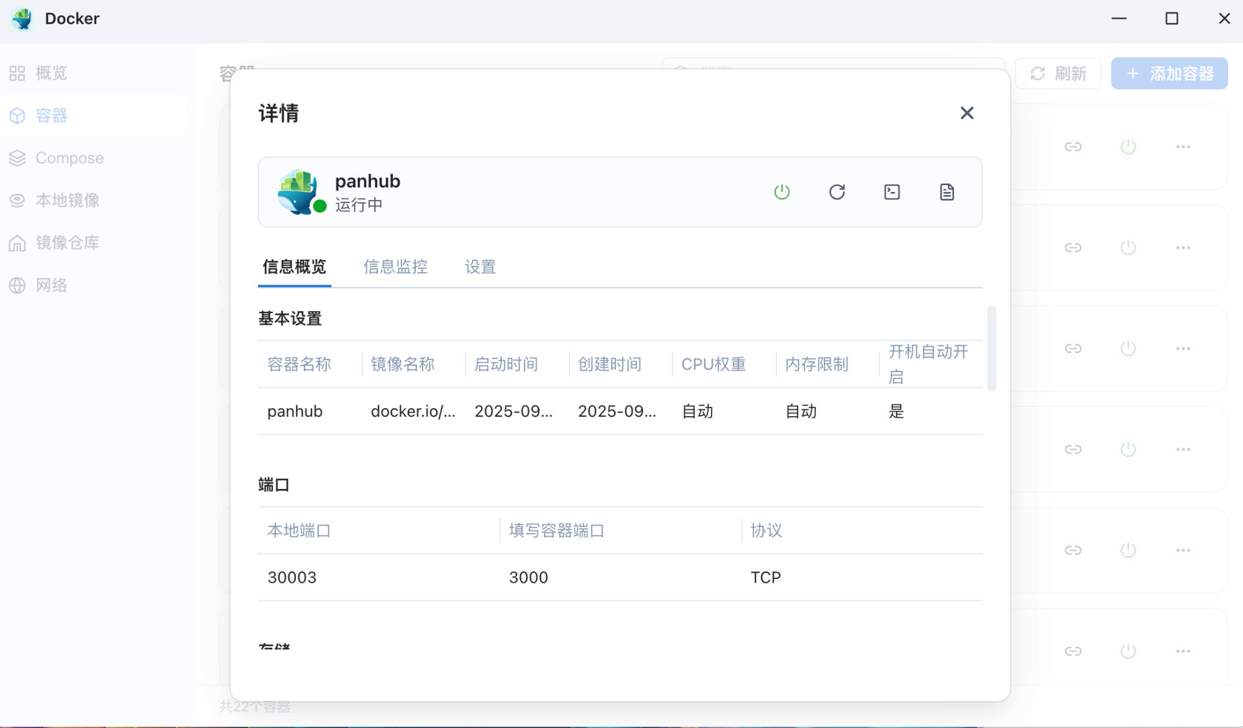Open 网络 in the sidebar

click(51, 285)
